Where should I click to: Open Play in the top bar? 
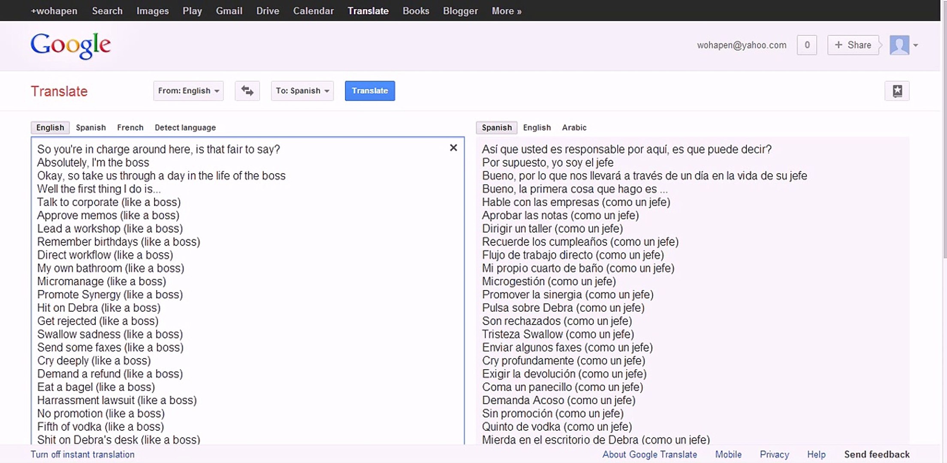click(192, 11)
